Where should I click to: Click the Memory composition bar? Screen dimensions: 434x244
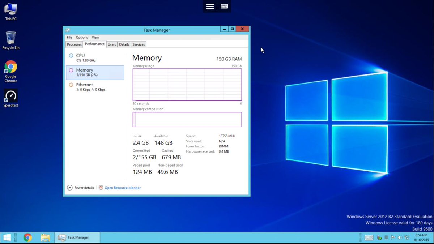click(187, 120)
